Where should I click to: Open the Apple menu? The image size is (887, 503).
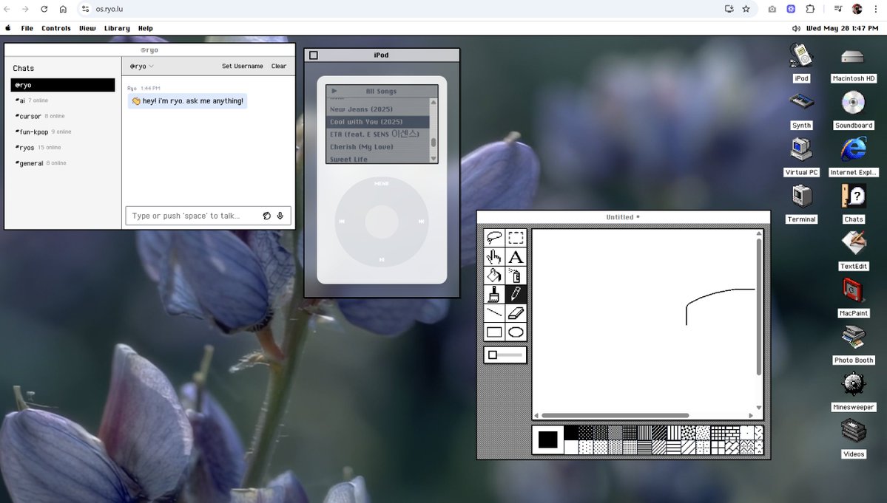[x=8, y=28]
